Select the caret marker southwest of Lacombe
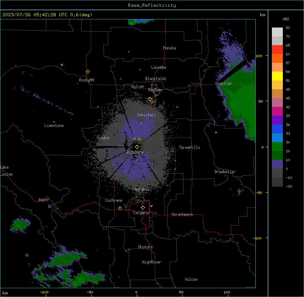304x297 pixels. coord(140,70)
